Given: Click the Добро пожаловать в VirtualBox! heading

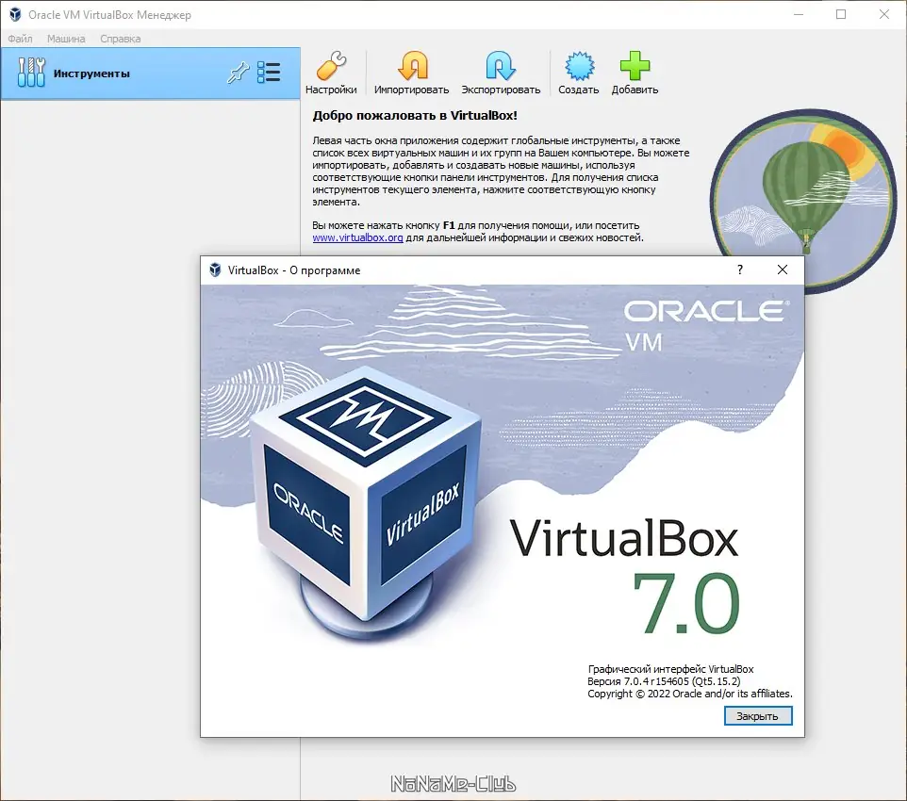Looking at the screenshot, I should [x=415, y=116].
